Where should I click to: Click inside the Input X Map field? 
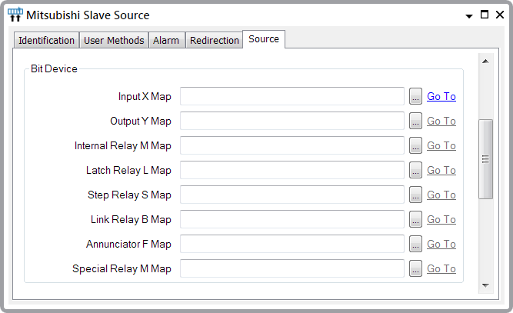point(291,96)
